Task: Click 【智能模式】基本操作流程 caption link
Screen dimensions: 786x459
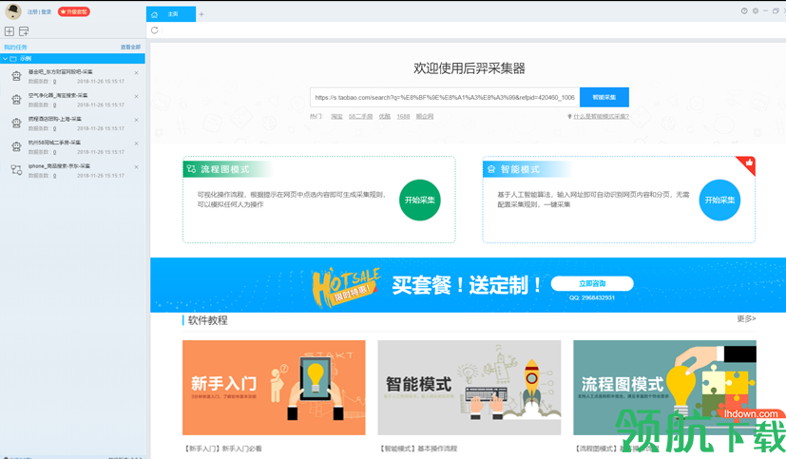Action: 418,449
